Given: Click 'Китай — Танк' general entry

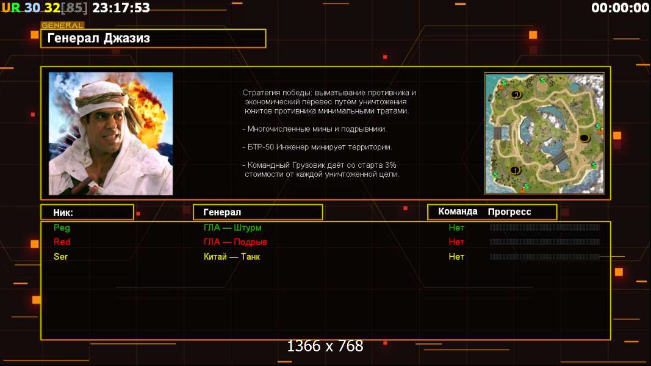Looking at the screenshot, I should click(x=232, y=257).
